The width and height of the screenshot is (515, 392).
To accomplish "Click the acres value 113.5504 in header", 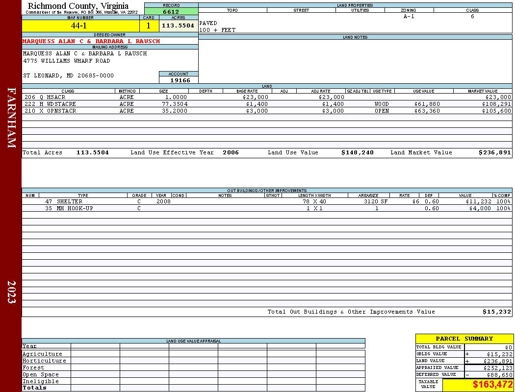I will 179,25.
